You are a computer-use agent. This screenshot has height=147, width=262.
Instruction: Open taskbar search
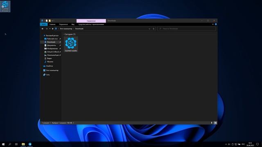[10, 144]
